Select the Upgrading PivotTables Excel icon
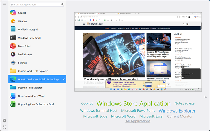Screen dimensions: 210x131 click(13, 104)
